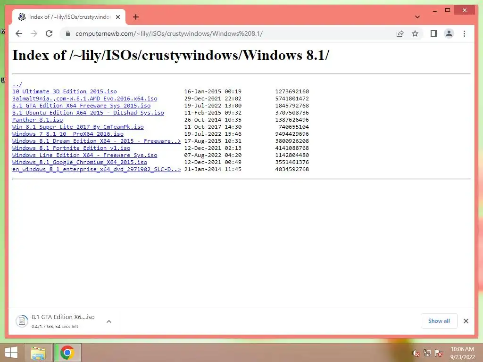
Task: Open the network tray icon
Action: click(427, 353)
